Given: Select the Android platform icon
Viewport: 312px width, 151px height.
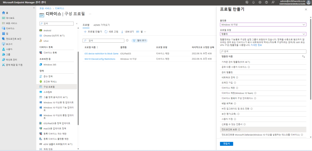Looking at the screenshot, I should point(41,30).
